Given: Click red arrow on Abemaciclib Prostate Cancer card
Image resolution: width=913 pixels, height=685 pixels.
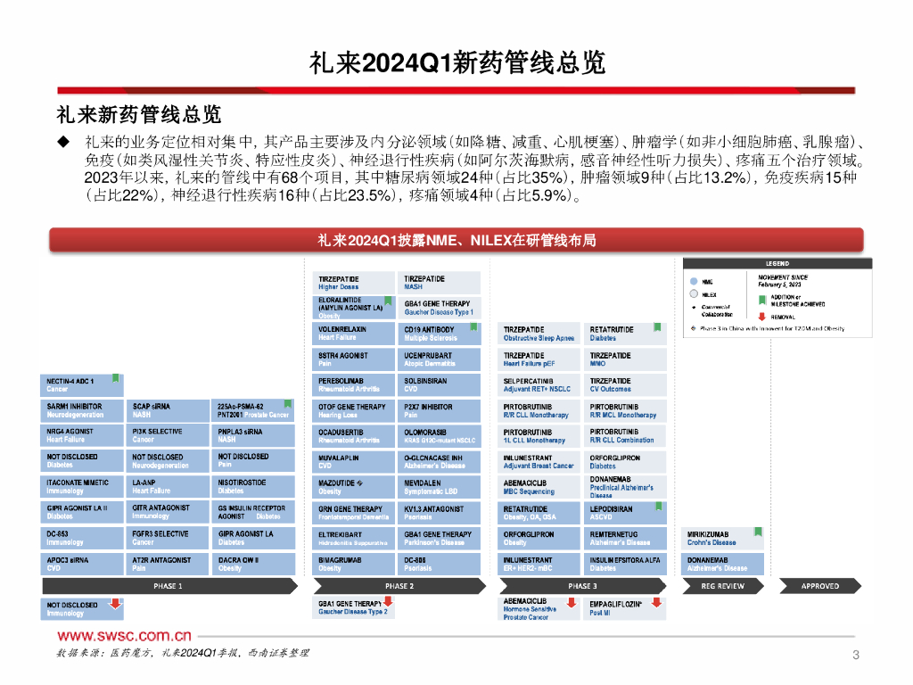Looking at the screenshot, I should [572, 603].
